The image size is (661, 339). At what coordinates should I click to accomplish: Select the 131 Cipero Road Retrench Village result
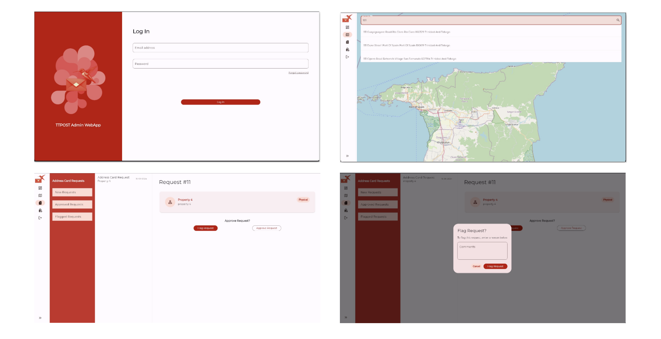(491, 58)
